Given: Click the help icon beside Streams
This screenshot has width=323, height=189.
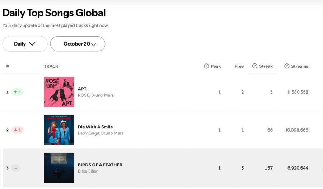Looking at the screenshot, I should (x=287, y=66).
